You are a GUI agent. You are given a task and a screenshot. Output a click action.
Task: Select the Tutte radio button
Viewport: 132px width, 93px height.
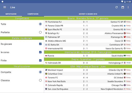click(40, 24)
